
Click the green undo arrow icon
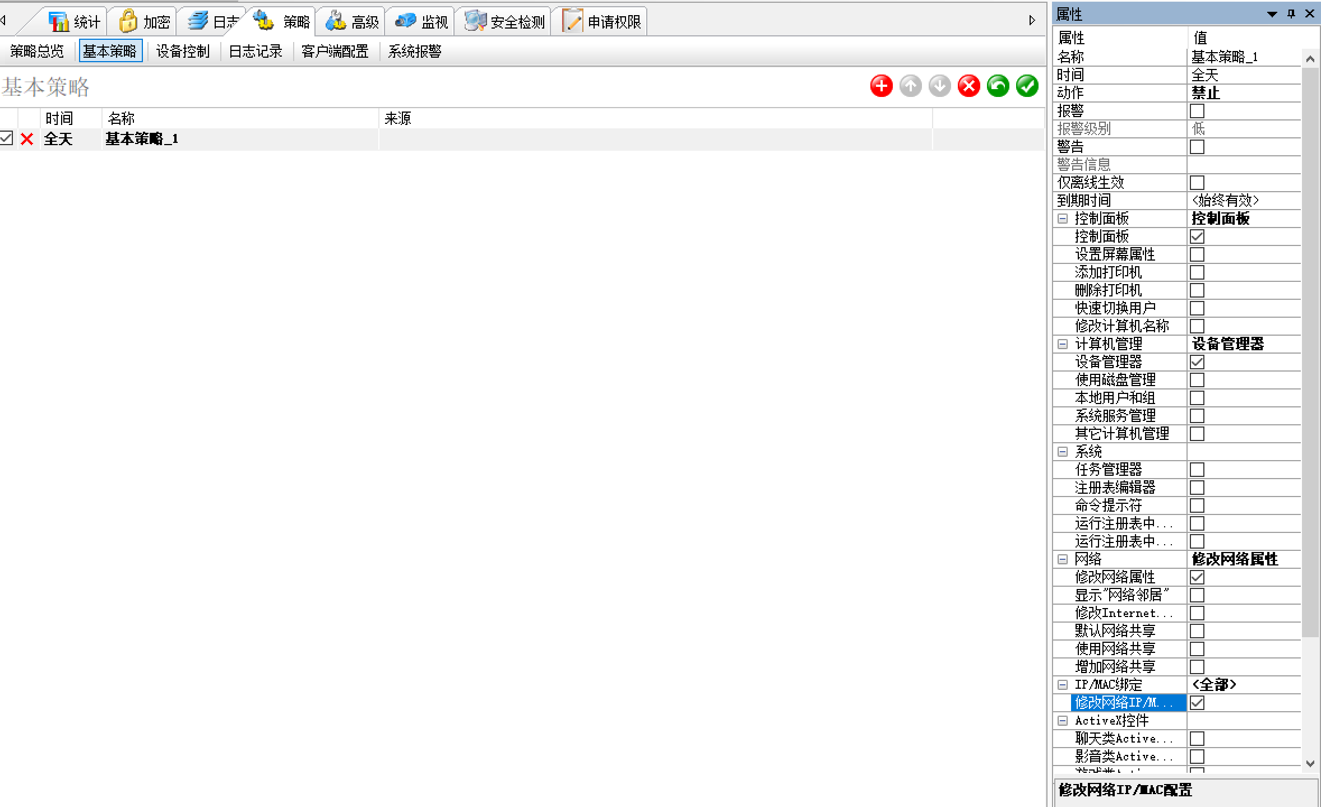click(x=998, y=86)
